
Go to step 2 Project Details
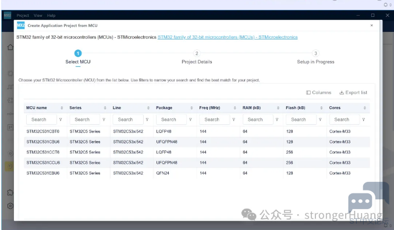[197, 57]
